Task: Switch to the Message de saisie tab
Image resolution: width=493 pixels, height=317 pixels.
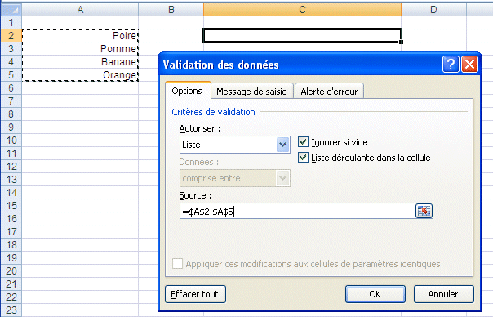Action: (x=252, y=92)
